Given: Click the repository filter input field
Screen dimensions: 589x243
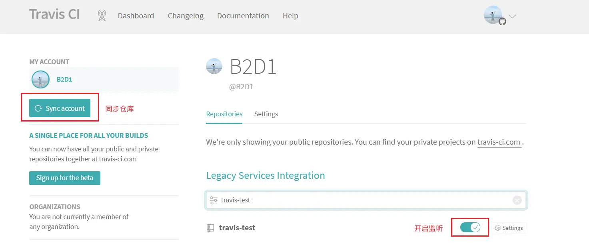Looking at the screenshot, I should [x=366, y=200].
